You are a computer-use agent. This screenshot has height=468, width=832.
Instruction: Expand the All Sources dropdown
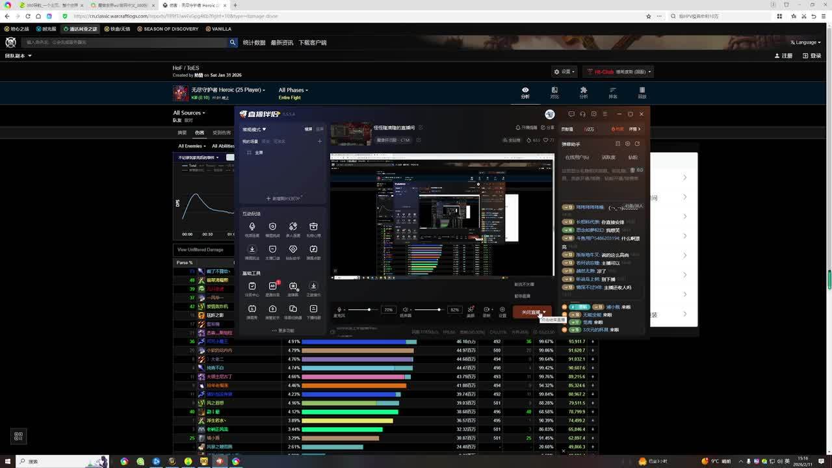[x=188, y=113]
